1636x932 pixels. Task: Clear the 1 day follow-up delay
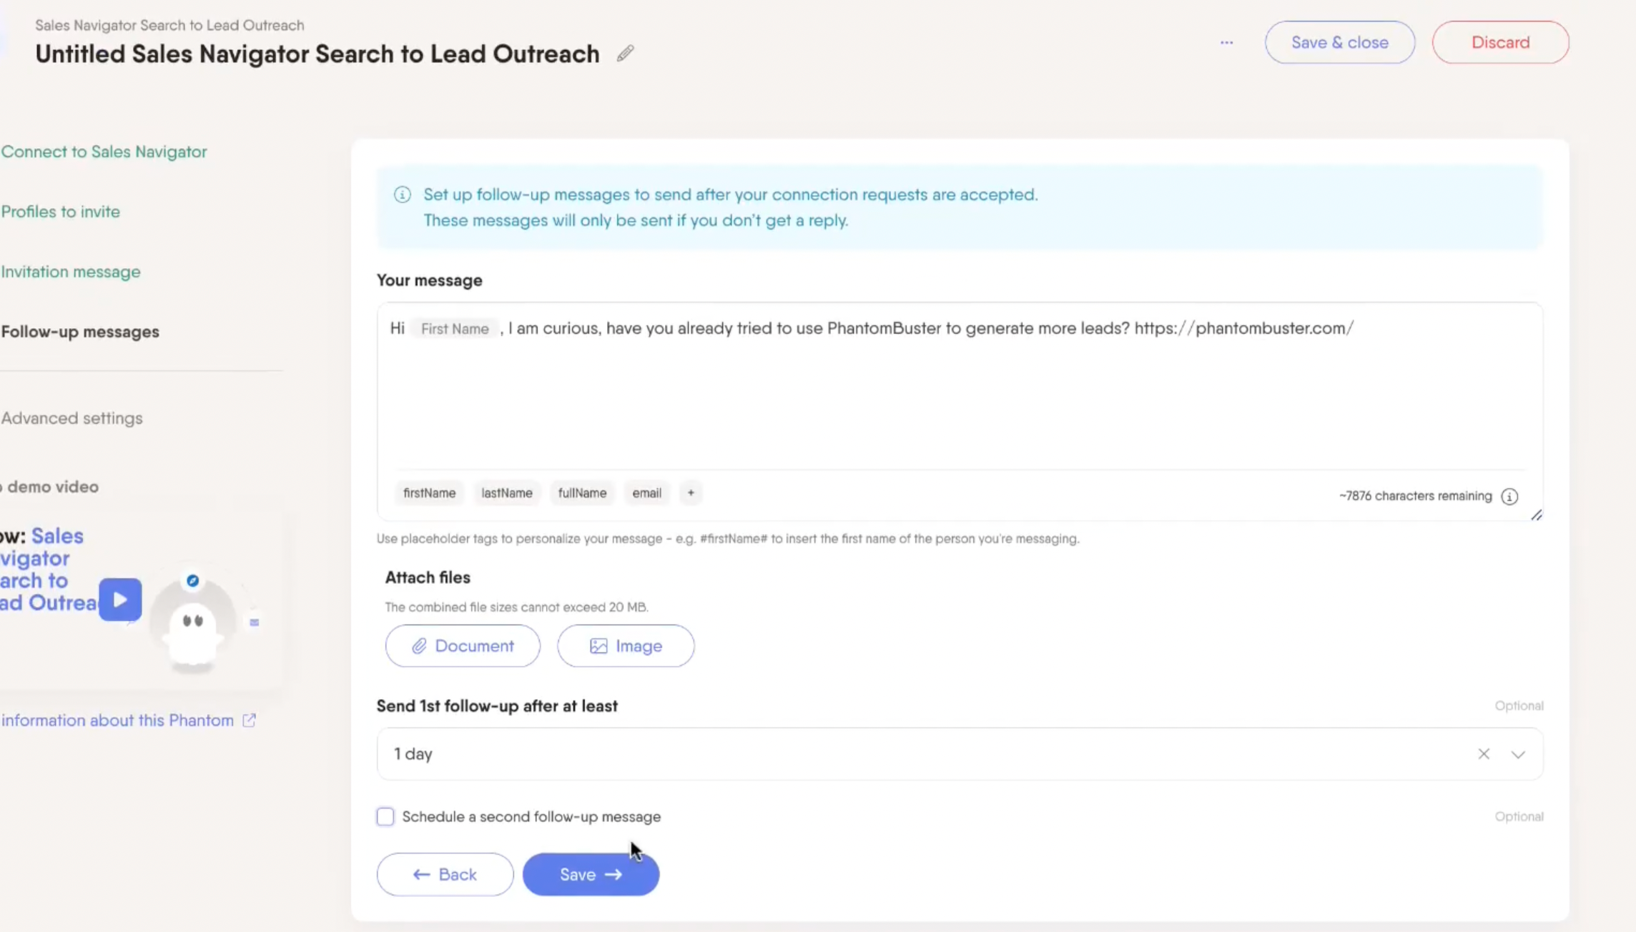point(1484,754)
